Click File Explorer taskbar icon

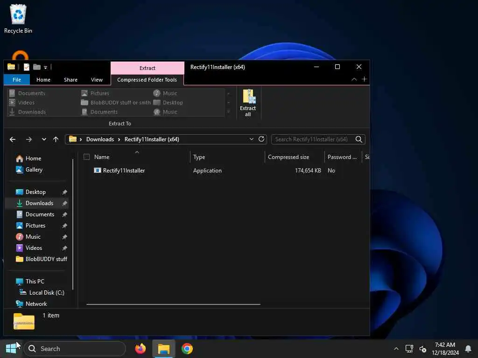(164, 349)
